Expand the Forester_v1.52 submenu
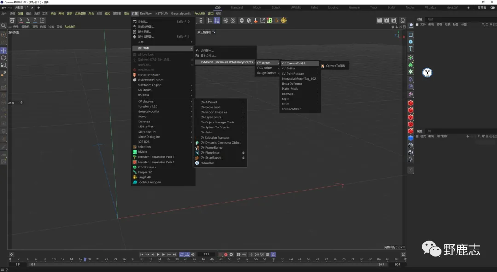 163,106
